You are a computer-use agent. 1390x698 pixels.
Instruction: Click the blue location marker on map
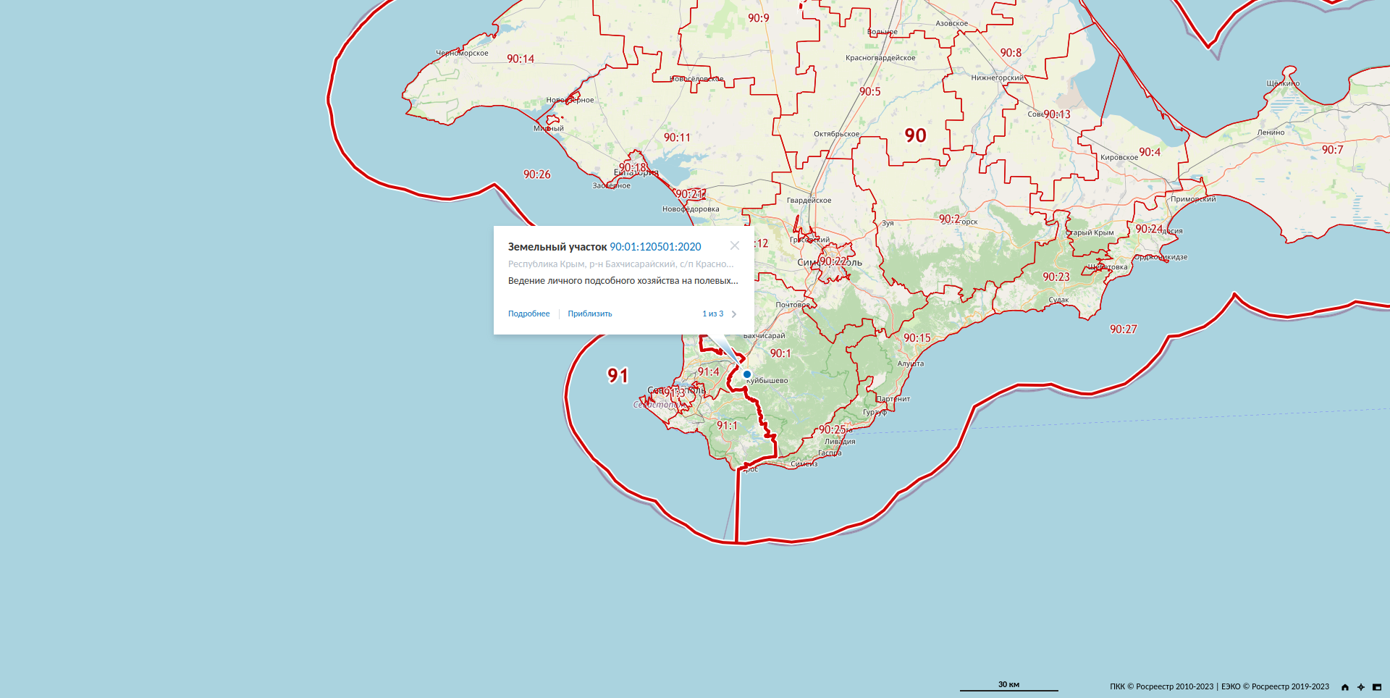point(747,374)
